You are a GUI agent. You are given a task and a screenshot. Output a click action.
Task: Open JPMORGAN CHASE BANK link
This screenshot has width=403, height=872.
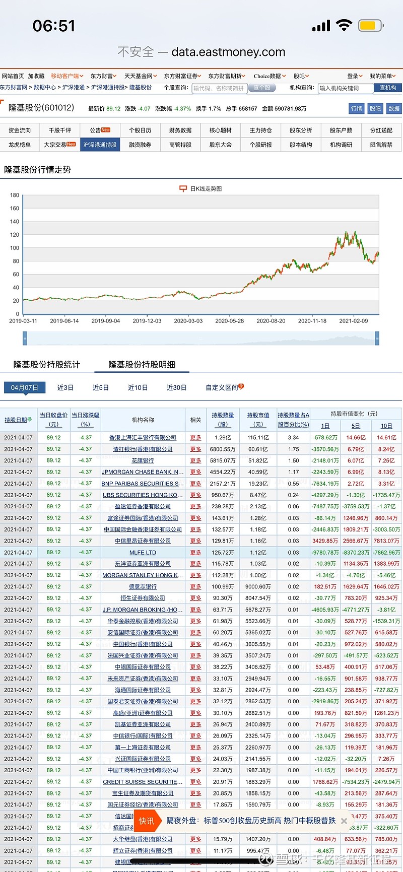point(143,472)
